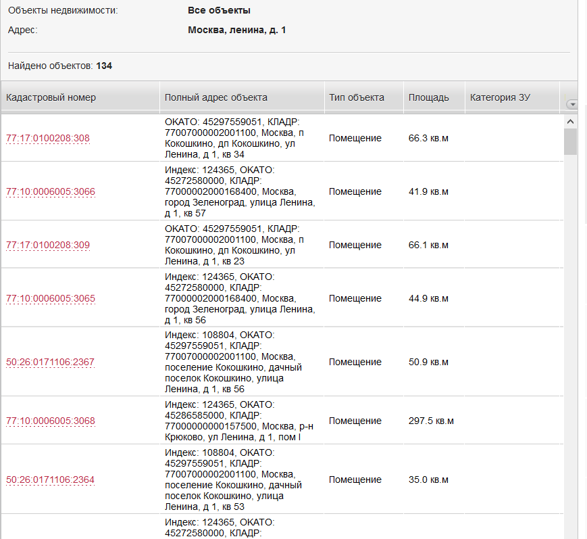The height and width of the screenshot is (539, 587).
Task: Select the row with area 297.5 кв.м
Action: [431, 421]
